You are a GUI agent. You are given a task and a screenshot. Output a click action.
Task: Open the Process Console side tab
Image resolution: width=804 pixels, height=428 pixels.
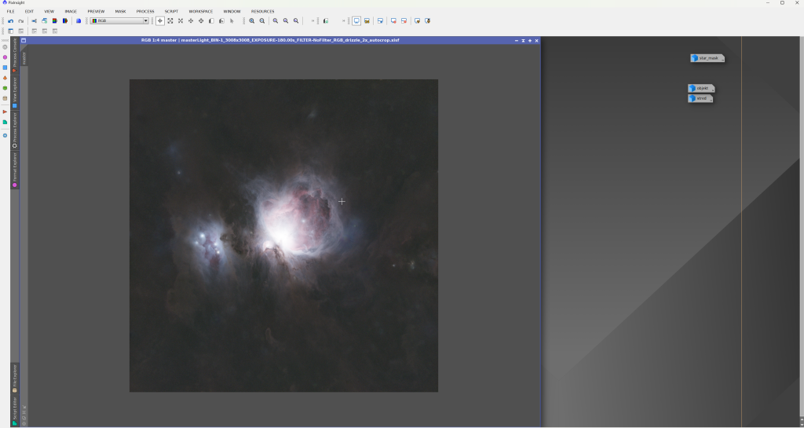(15, 54)
